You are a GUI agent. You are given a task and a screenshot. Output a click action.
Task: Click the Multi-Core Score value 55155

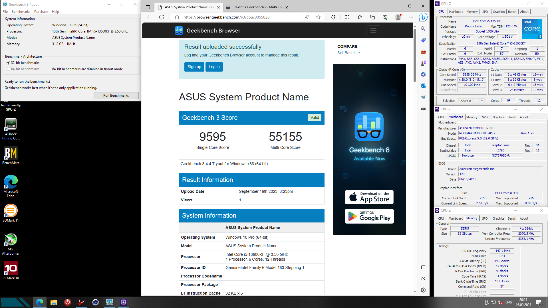pos(285,137)
